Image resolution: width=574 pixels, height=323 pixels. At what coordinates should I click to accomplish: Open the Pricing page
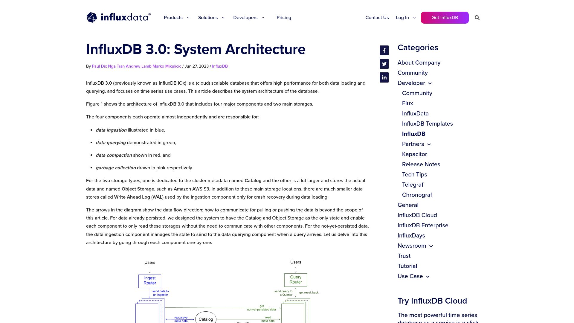(x=284, y=18)
